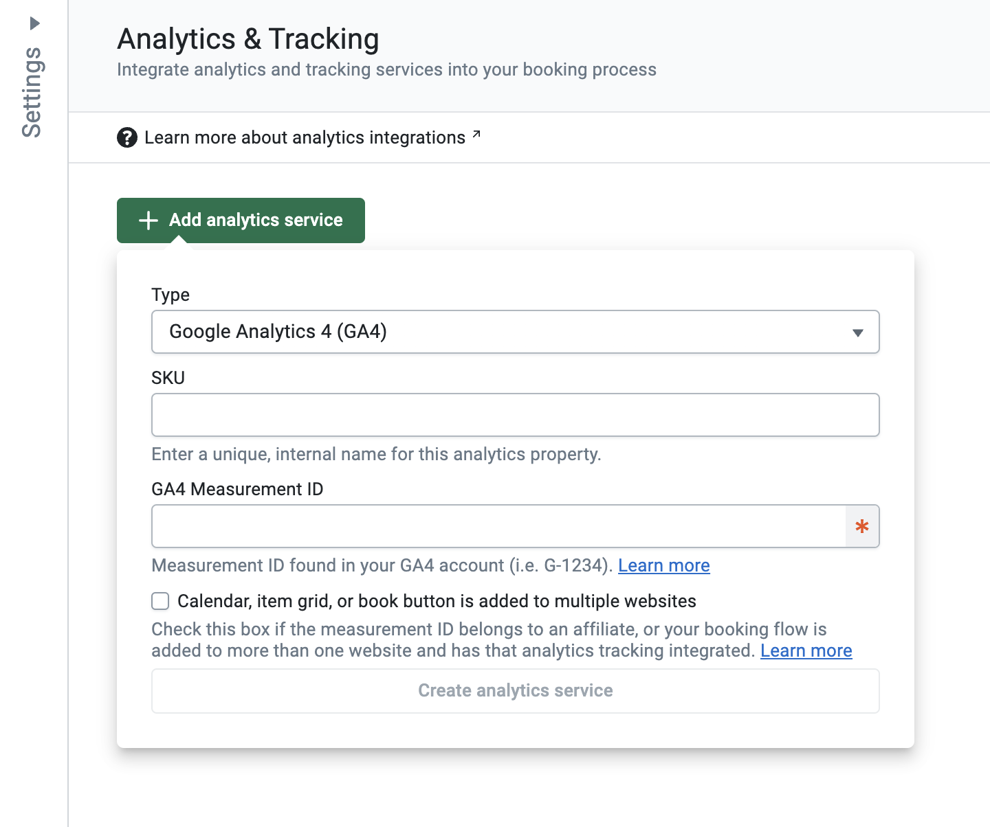Click the external link arrow icon

(x=476, y=135)
